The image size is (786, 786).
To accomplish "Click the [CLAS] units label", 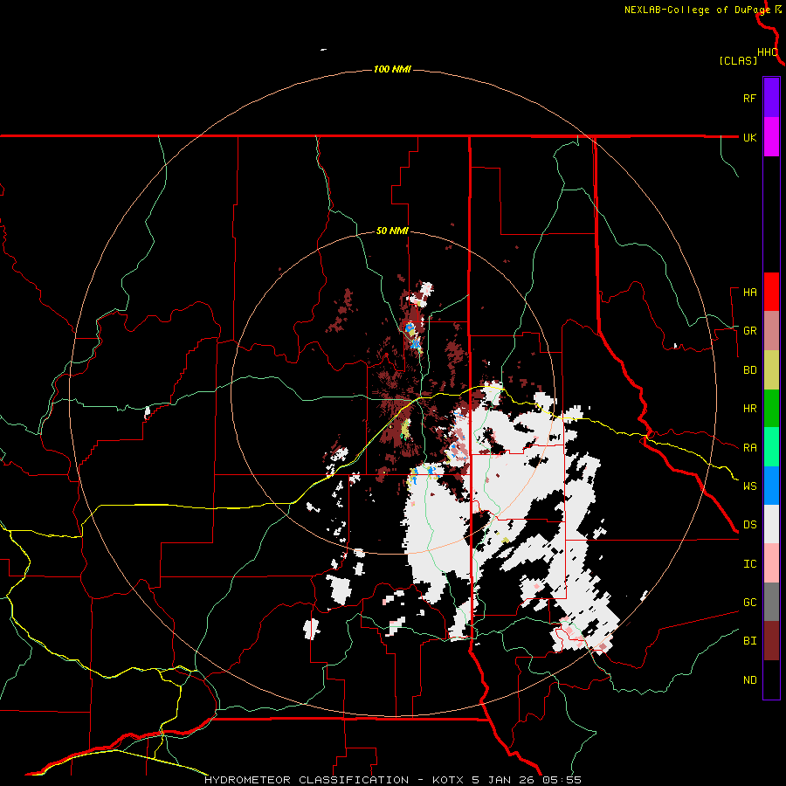I will pos(738,60).
